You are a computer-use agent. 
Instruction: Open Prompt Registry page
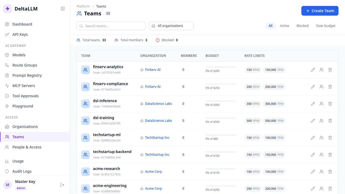(35, 75)
